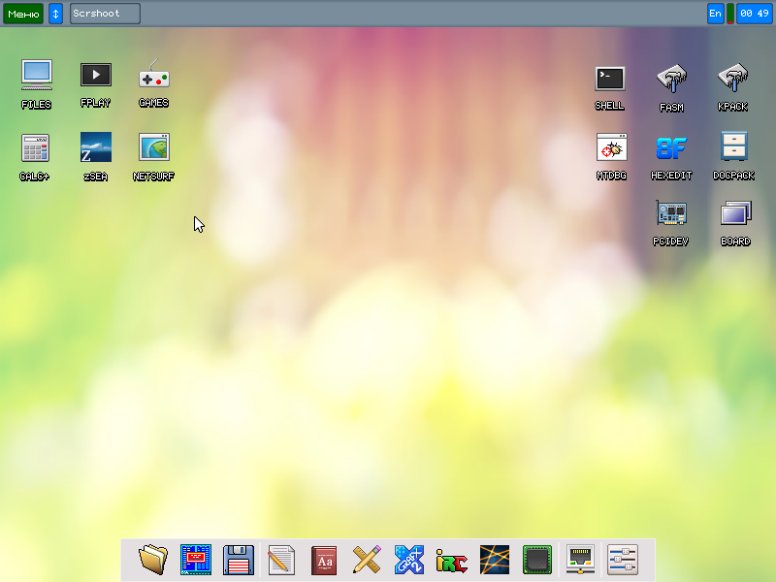Click the floppy disk save icon in dock
776x582 pixels.
[239, 560]
